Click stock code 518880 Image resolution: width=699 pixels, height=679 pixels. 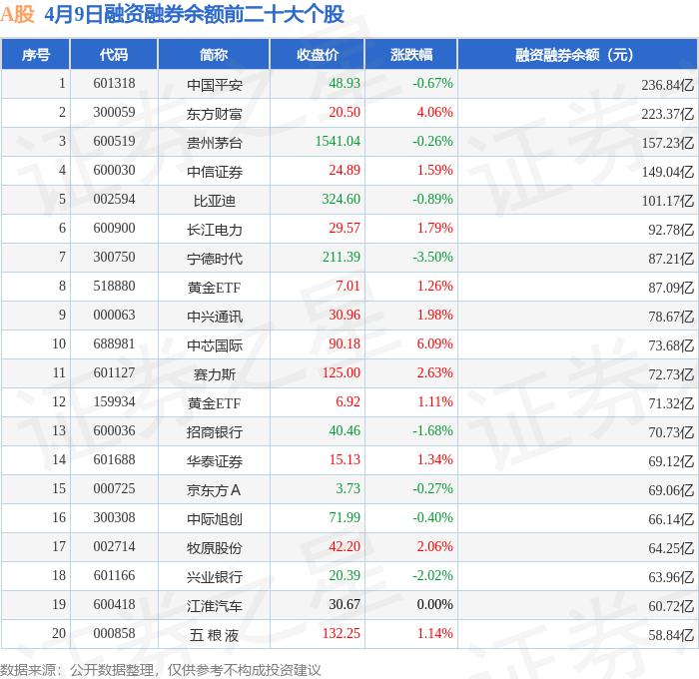click(x=114, y=287)
